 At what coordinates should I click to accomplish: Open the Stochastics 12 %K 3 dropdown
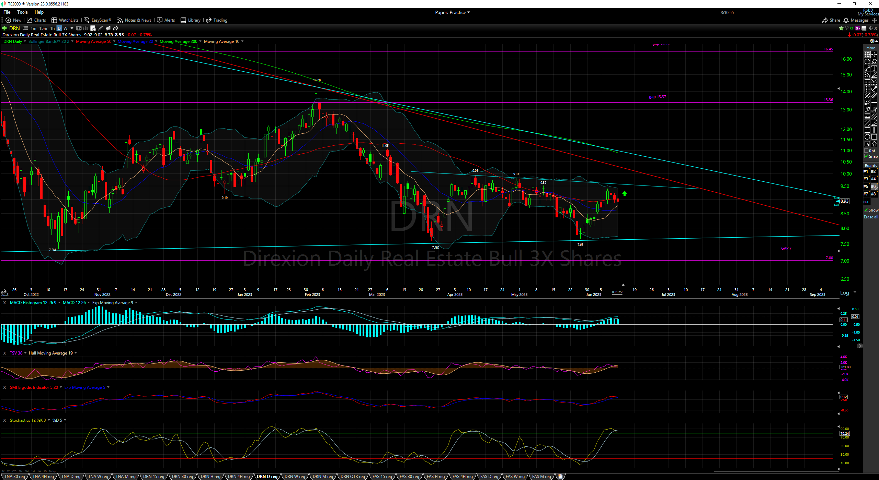[49, 420]
